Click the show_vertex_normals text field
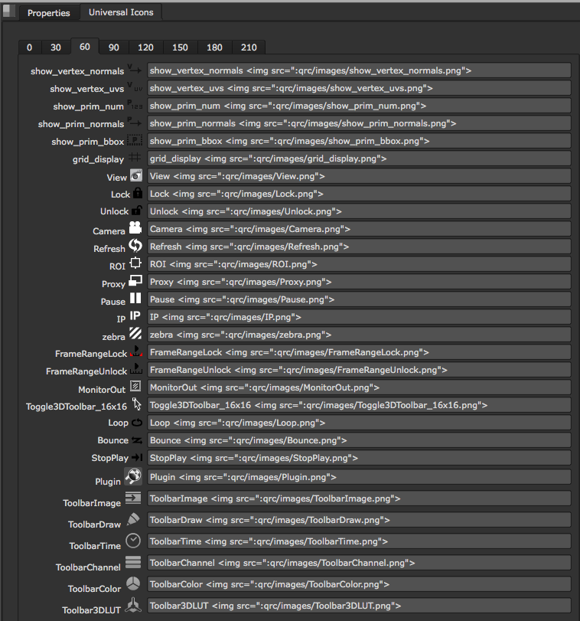This screenshot has height=621, width=580. [359, 70]
